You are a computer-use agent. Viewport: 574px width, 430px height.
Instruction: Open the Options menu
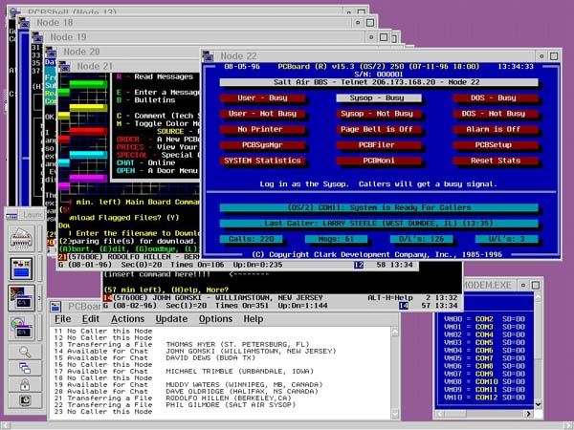(215, 319)
